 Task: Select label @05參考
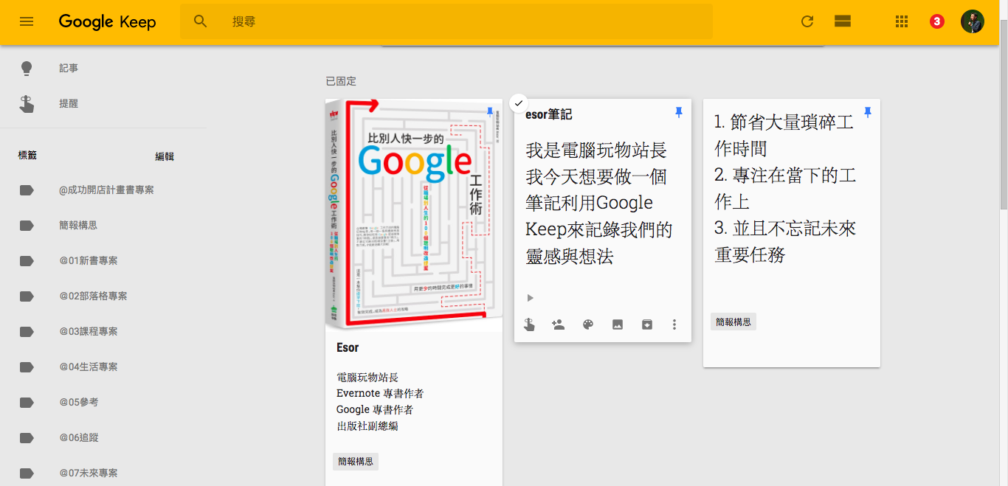click(78, 402)
